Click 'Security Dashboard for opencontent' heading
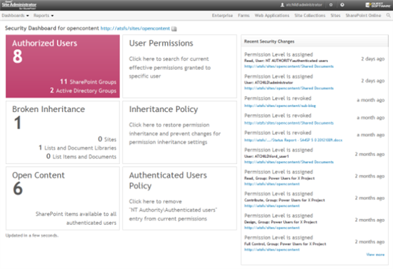The image size is (393, 269). click(52, 29)
